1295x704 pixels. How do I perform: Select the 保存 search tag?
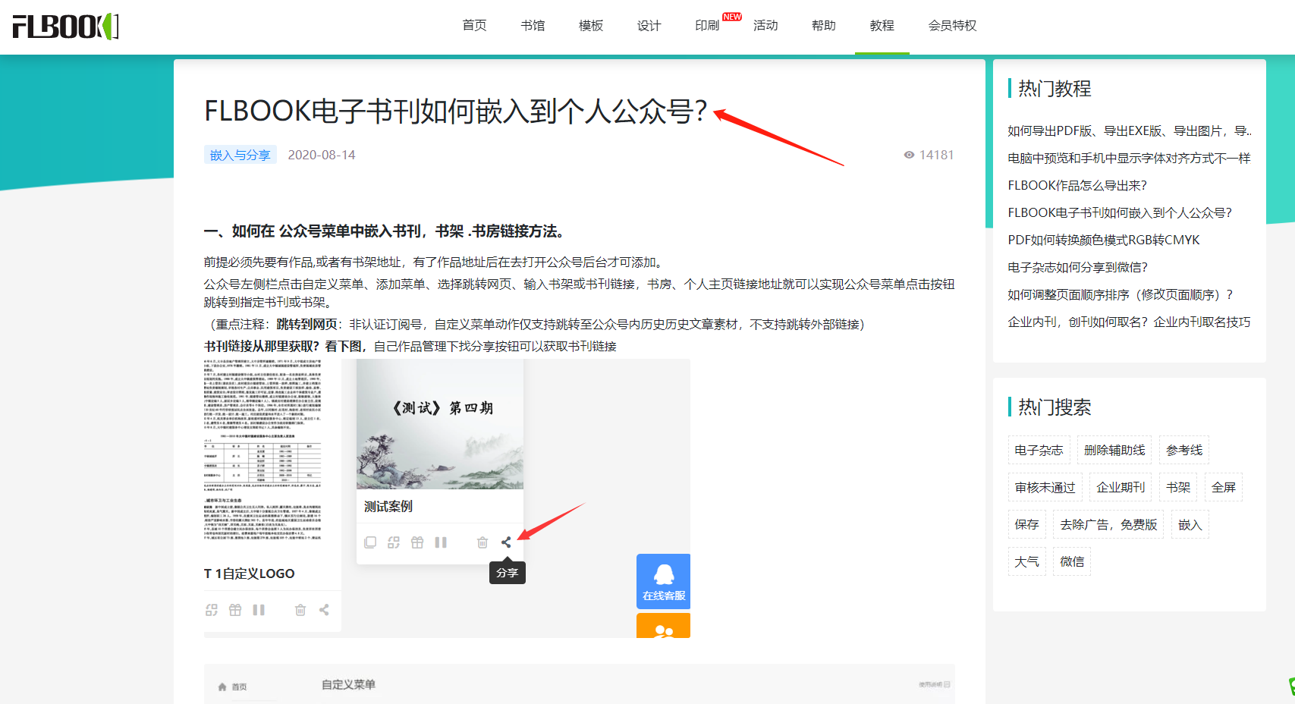point(1027,524)
